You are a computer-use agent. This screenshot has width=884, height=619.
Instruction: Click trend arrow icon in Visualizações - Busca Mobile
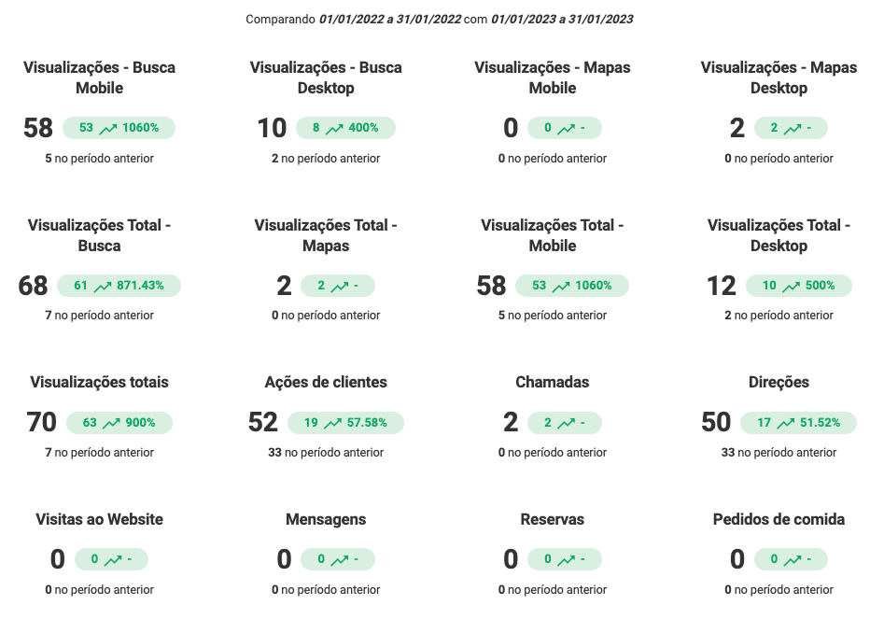coord(108,128)
